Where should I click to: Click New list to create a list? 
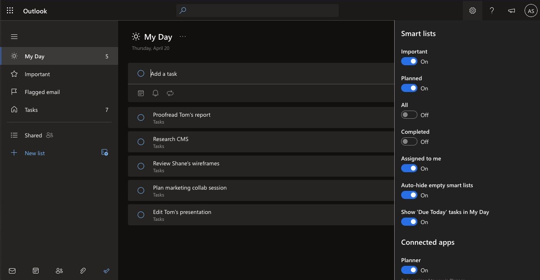tap(35, 153)
